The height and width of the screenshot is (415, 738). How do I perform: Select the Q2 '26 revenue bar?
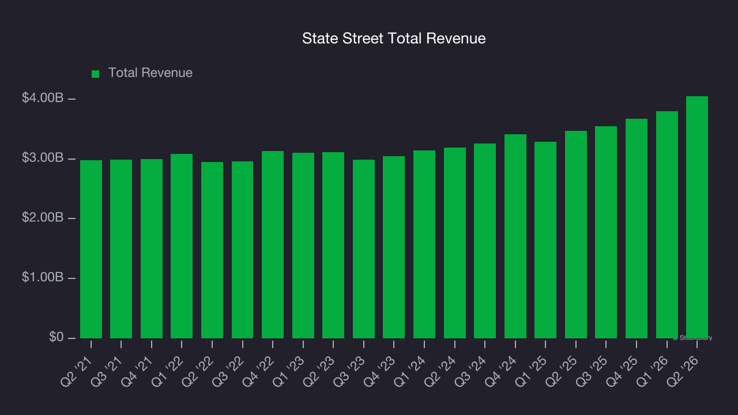[697, 217]
